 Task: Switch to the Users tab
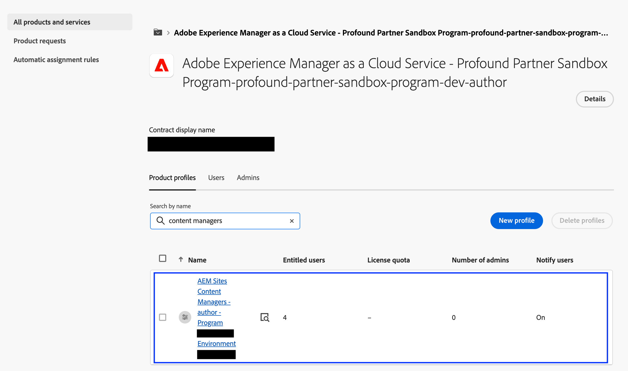216,178
